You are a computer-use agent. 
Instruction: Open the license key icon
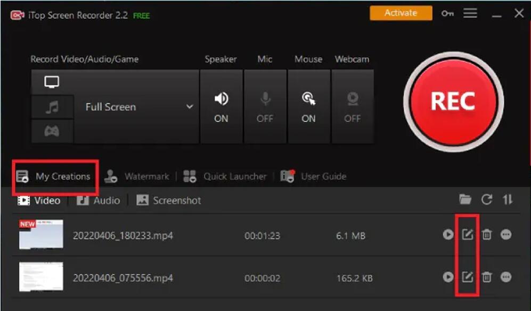click(447, 13)
